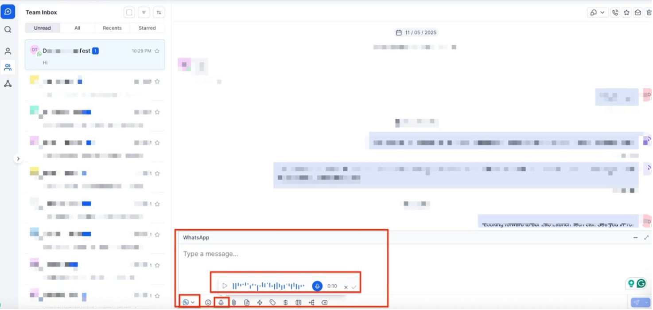
Task: Click the lightning bolt quick reply icon
Action: tap(260, 302)
